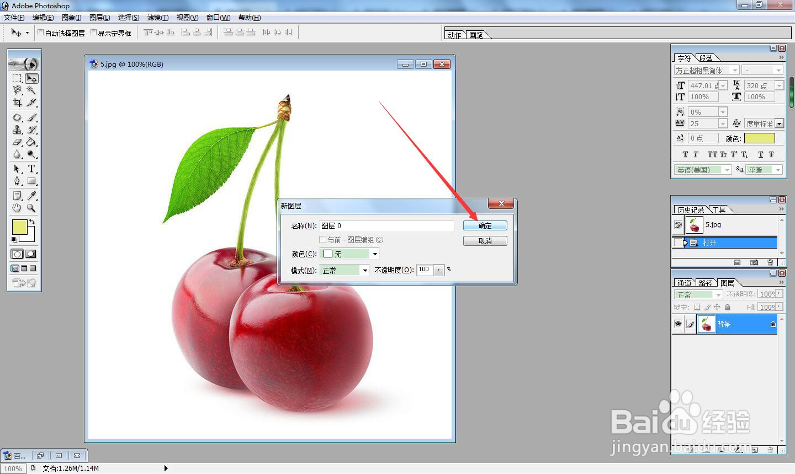The height and width of the screenshot is (474, 795).
Task: Open the Mode dropdown in New Layer dialog
Action: (365, 270)
